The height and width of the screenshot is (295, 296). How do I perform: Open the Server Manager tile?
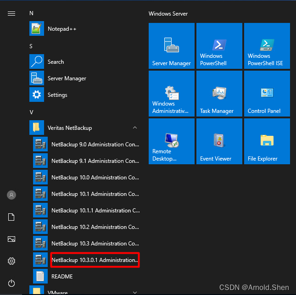coord(172,46)
